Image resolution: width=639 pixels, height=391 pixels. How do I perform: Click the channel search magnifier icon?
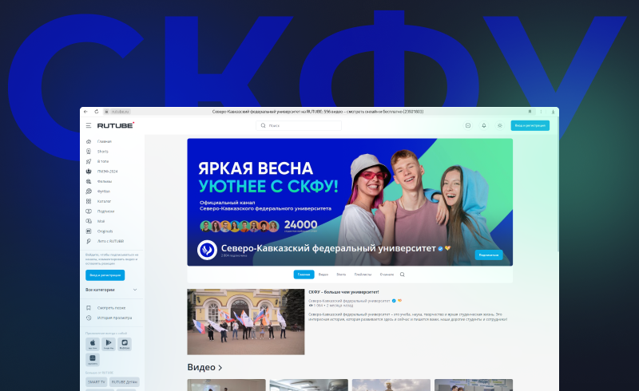403,274
